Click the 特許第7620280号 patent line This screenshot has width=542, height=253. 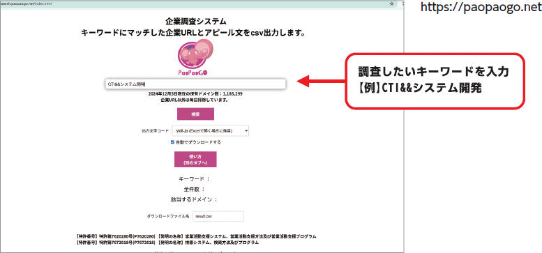coord(195,237)
